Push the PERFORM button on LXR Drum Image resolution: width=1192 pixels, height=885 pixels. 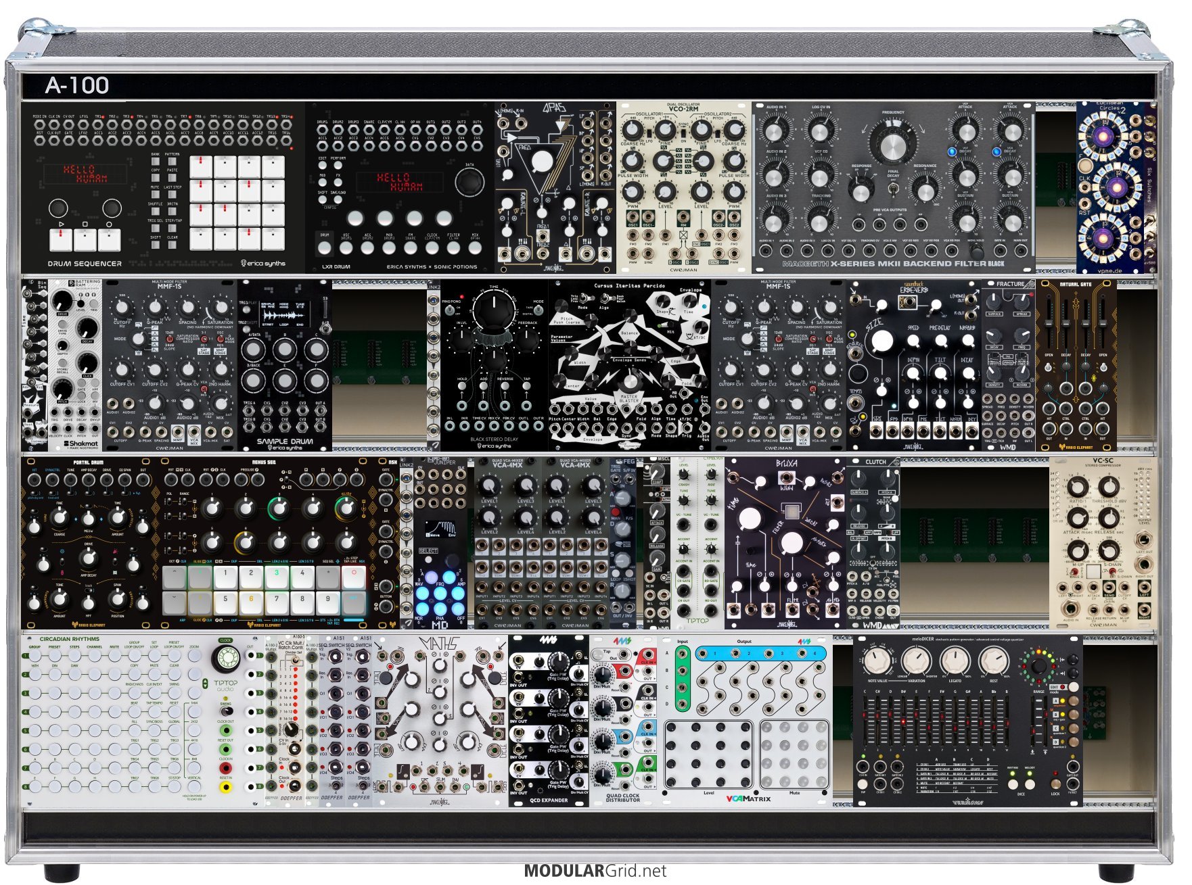click(338, 166)
